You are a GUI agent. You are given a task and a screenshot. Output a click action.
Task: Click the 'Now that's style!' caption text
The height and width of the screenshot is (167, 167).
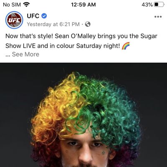click(x=29, y=36)
